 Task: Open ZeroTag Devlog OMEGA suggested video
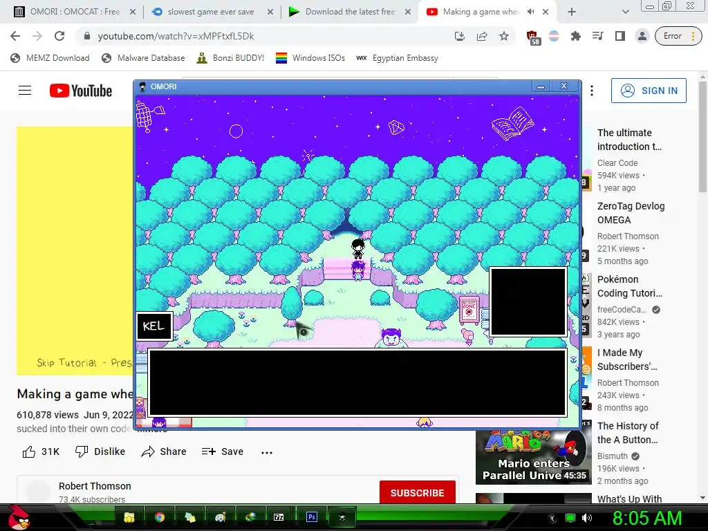point(631,213)
